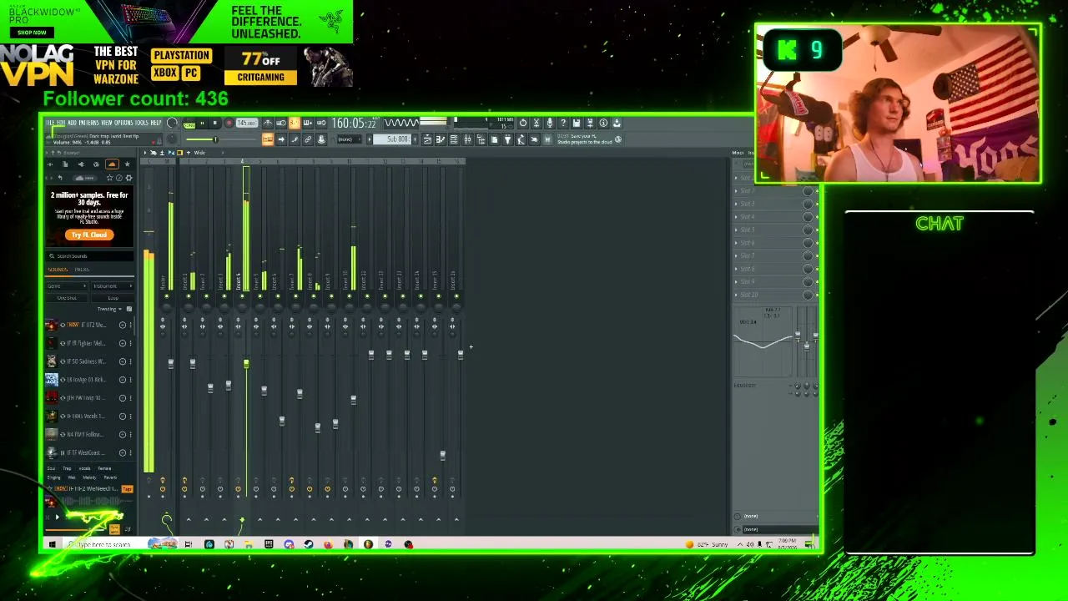Click the Windows Start button
This screenshot has height=601, width=1068.
pyautogui.click(x=52, y=544)
